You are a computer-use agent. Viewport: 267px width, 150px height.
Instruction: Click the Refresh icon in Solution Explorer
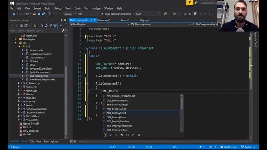(46, 25)
